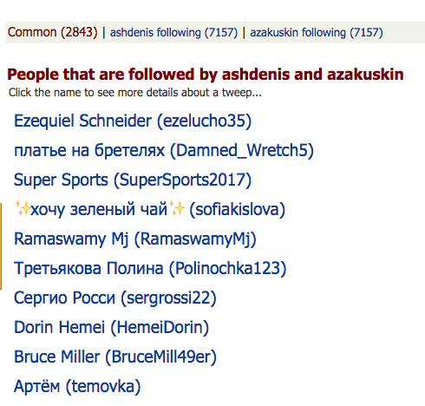Switch to ashdenis following (7157) tab
This screenshot has width=425, height=406.
tap(173, 32)
